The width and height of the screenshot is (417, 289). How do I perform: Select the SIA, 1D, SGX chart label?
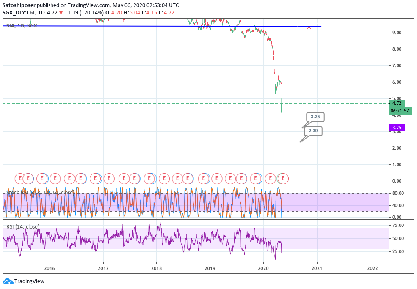[22, 25]
